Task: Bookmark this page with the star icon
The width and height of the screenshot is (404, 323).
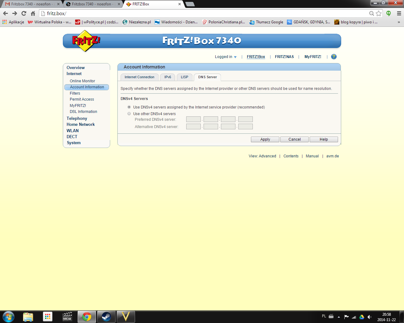Action: 379,13
